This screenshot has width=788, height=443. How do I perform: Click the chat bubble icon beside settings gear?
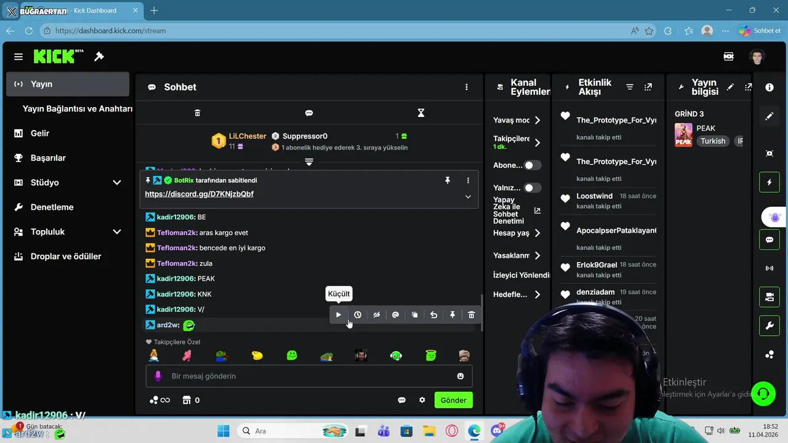click(x=402, y=400)
